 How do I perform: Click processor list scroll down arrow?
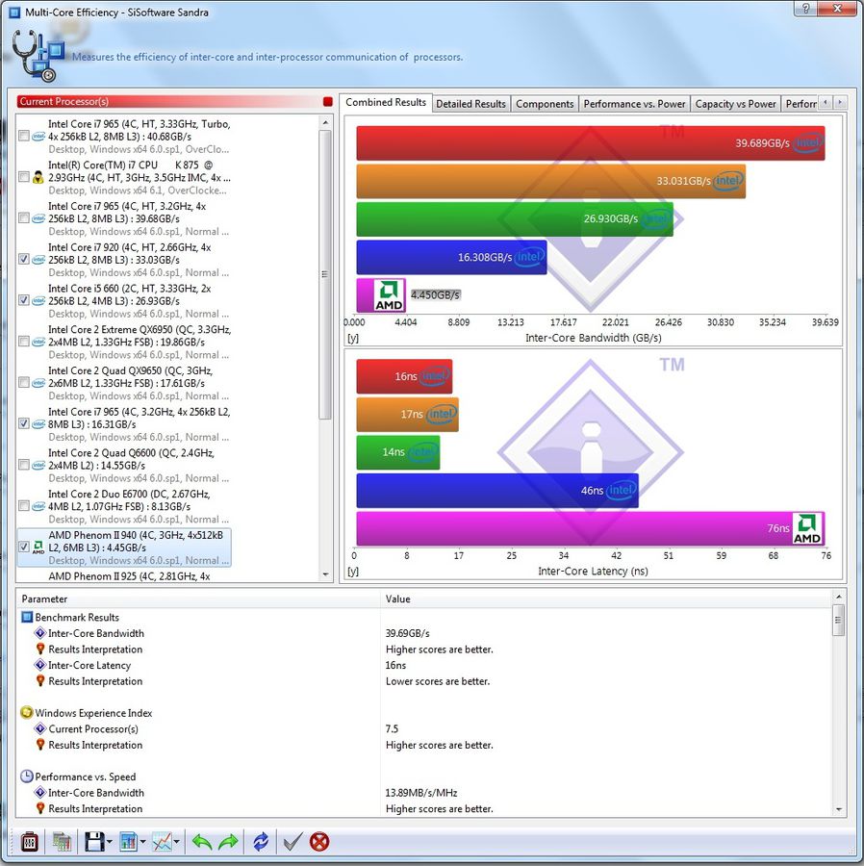pyautogui.click(x=326, y=574)
